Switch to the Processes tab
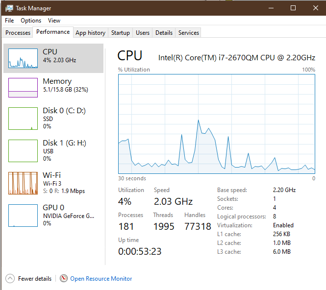Viewport: 326px width, 290px height. tap(18, 33)
